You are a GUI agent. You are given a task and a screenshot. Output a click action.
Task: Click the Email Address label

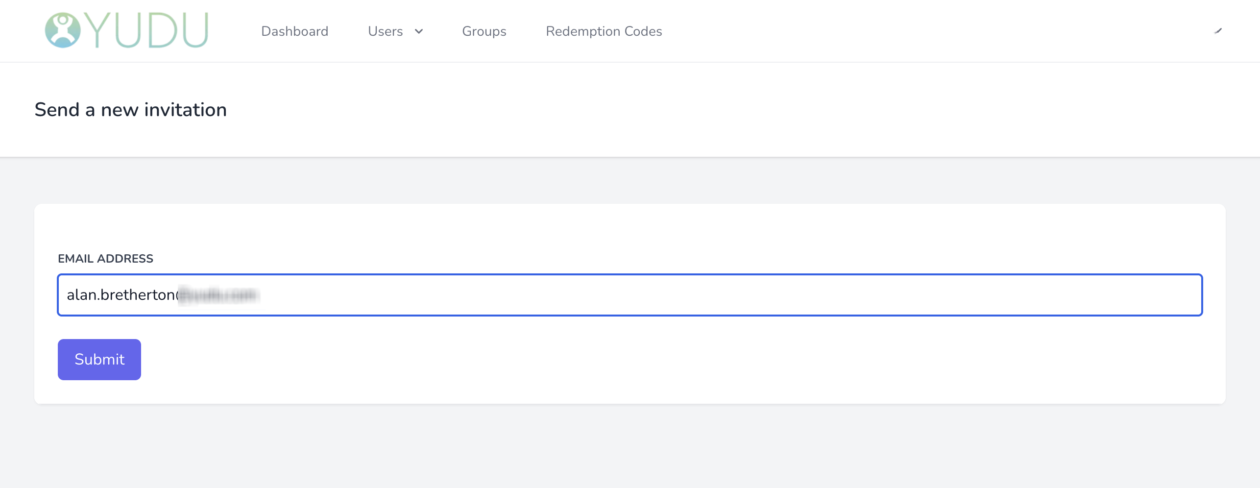click(106, 258)
